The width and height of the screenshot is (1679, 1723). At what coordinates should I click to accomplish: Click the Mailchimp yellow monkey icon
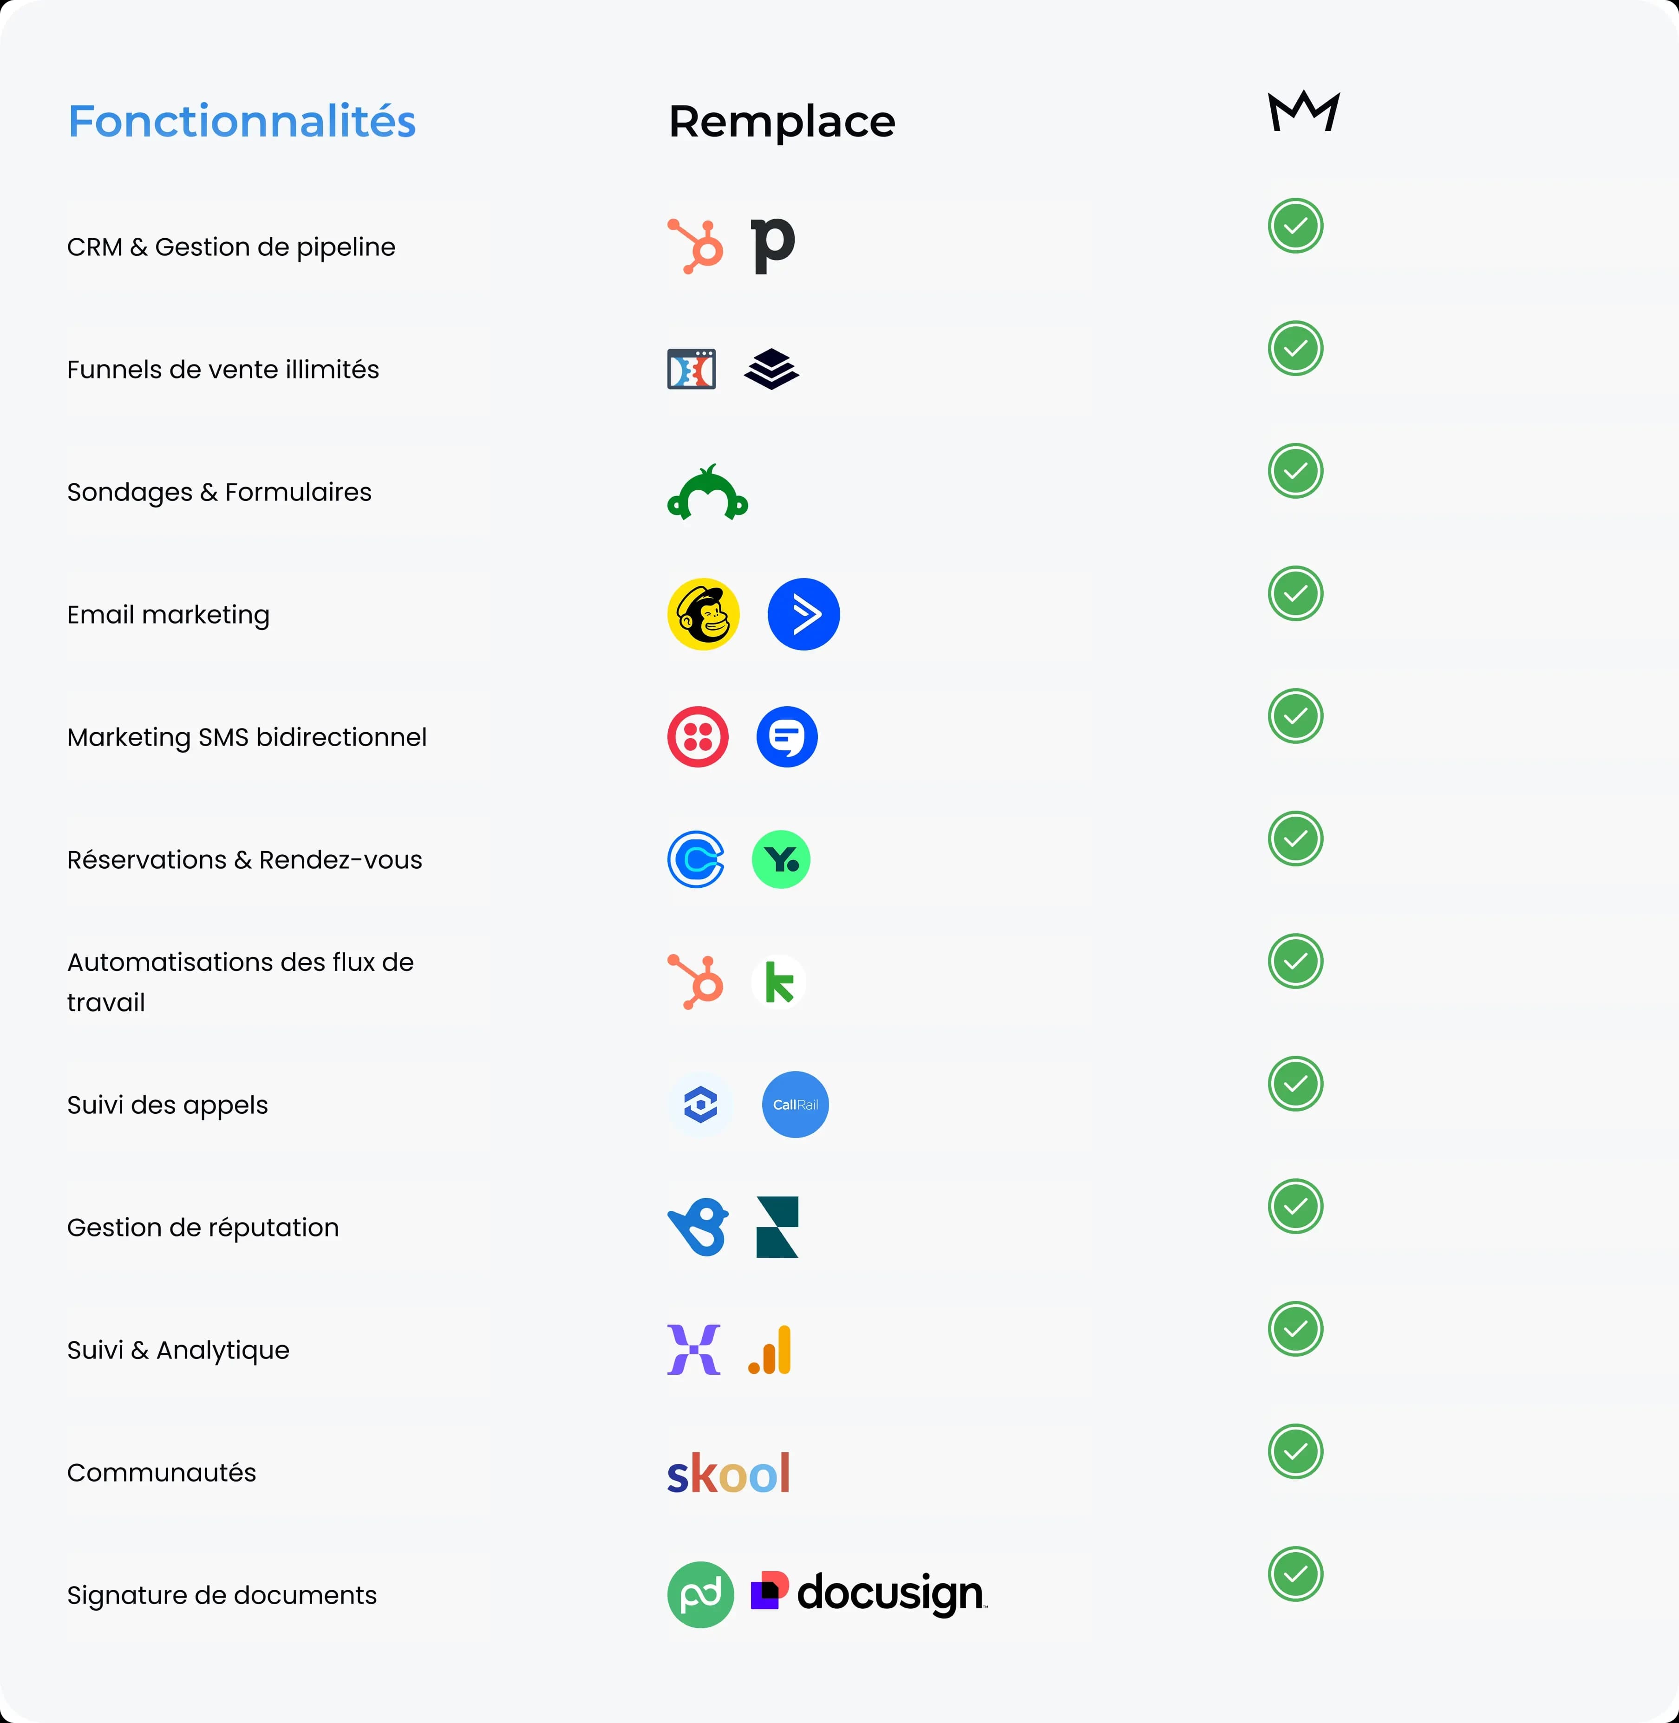click(703, 614)
